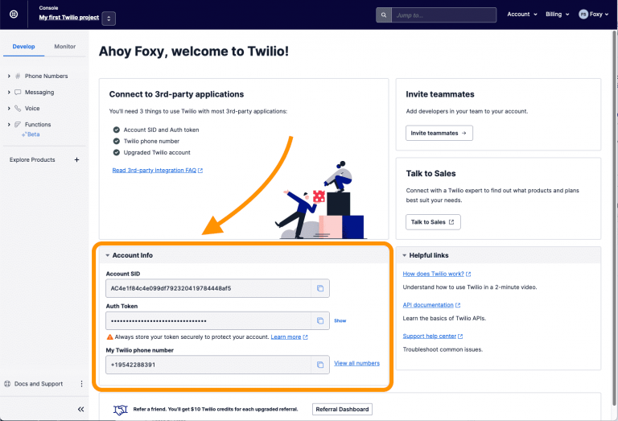
Task: Click the Jump to search field
Action: pos(443,14)
